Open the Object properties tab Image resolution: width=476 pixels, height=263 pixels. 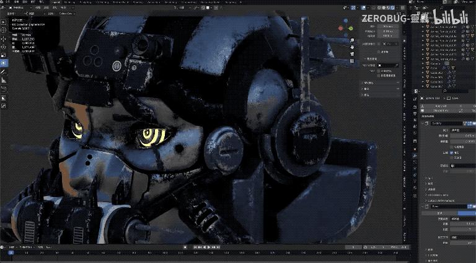pyautogui.click(x=415, y=149)
